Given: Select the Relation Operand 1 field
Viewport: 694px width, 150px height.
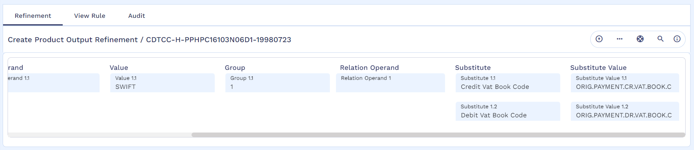Looking at the screenshot, I should pyautogui.click(x=390, y=83).
